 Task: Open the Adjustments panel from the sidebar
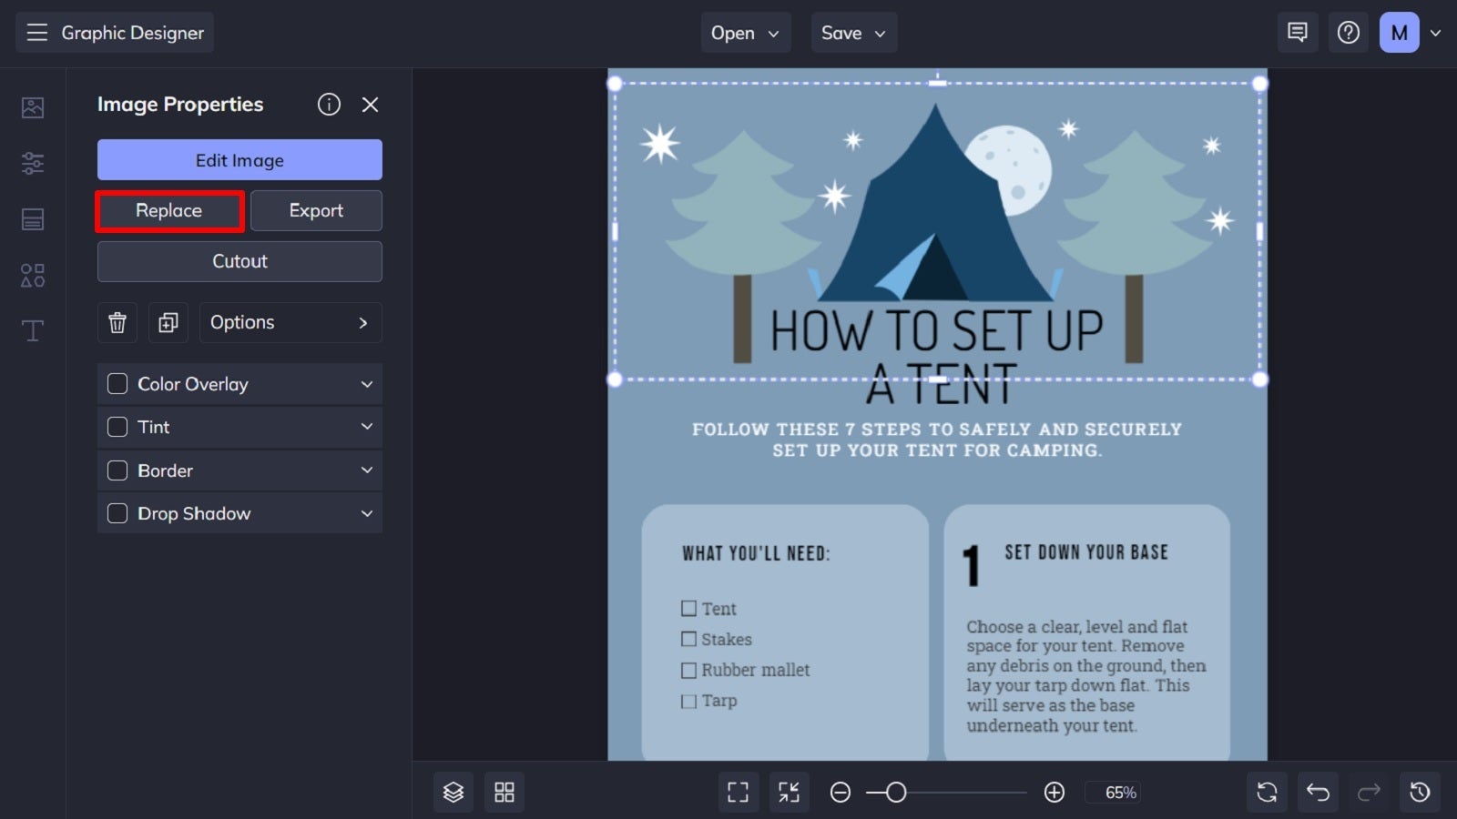(32, 163)
